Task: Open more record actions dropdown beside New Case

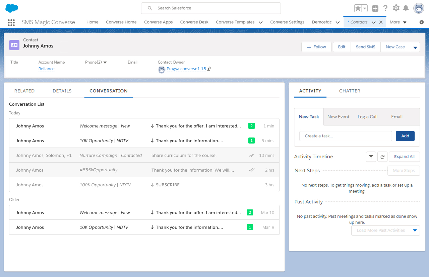Action: (415, 47)
